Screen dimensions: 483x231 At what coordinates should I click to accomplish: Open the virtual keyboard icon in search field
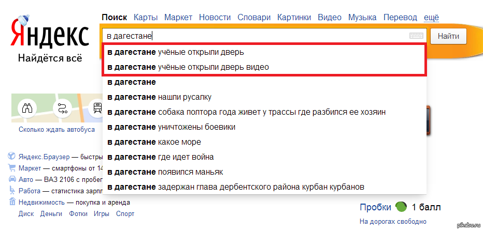coord(416,36)
